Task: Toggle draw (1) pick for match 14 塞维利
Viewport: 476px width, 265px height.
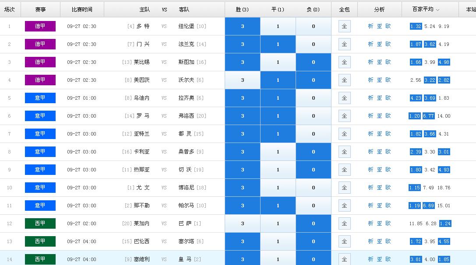Action: pyautogui.click(x=278, y=258)
